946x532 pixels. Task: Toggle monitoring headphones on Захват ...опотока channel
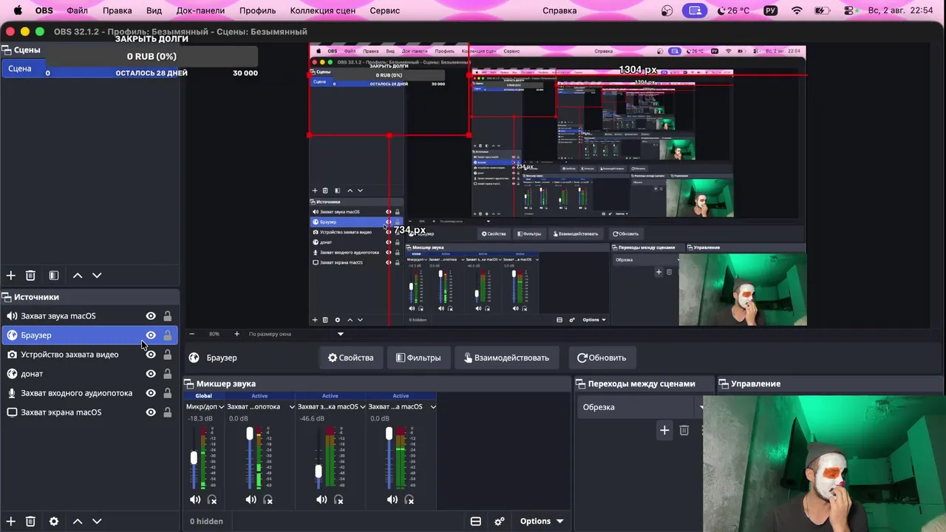point(268,499)
